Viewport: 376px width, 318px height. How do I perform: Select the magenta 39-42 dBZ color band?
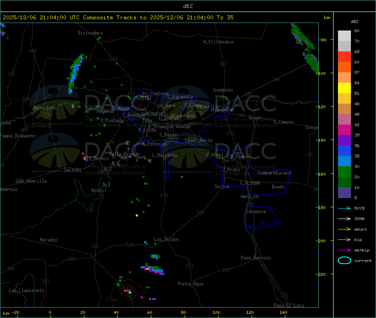pyautogui.click(x=344, y=130)
